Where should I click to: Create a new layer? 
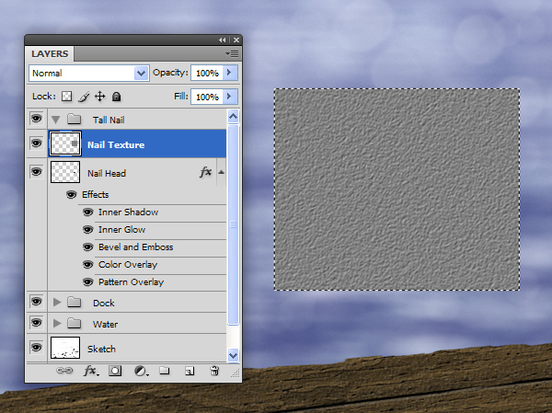(190, 371)
